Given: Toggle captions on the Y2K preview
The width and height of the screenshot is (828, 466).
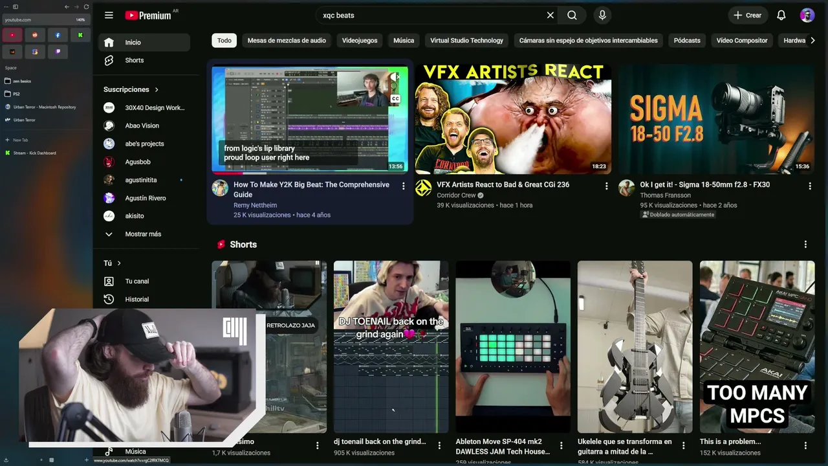Looking at the screenshot, I should tap(395, 99).
